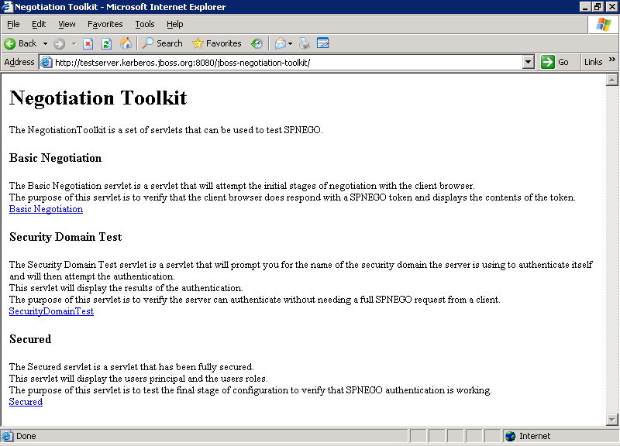
Task: Open the SecurityDomainTest link
Action: pos(51,311)
